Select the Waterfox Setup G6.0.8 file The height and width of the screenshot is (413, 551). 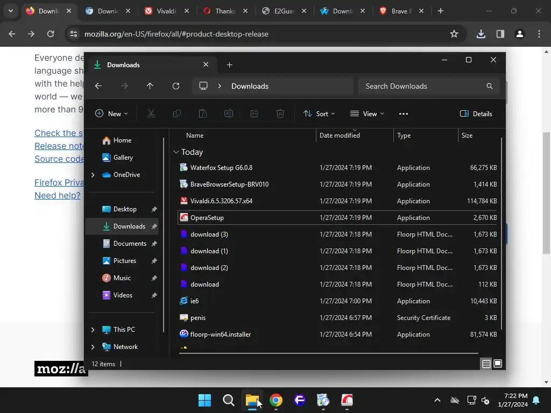(338, 168)
